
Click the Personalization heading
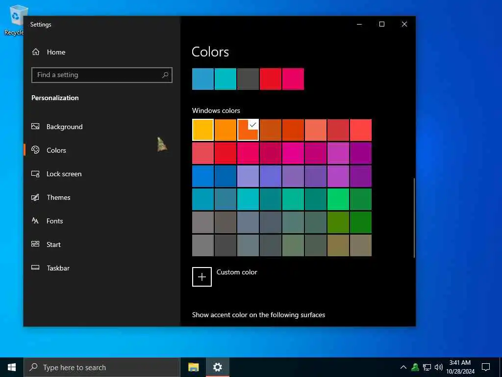click(x=55, y=98)
